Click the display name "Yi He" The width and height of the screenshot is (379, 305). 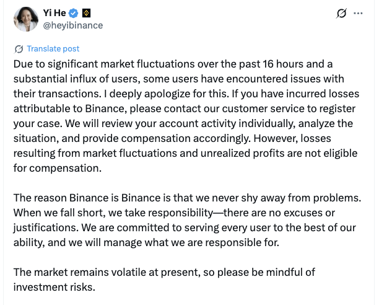pyautogui.click(x=53, y=12)
